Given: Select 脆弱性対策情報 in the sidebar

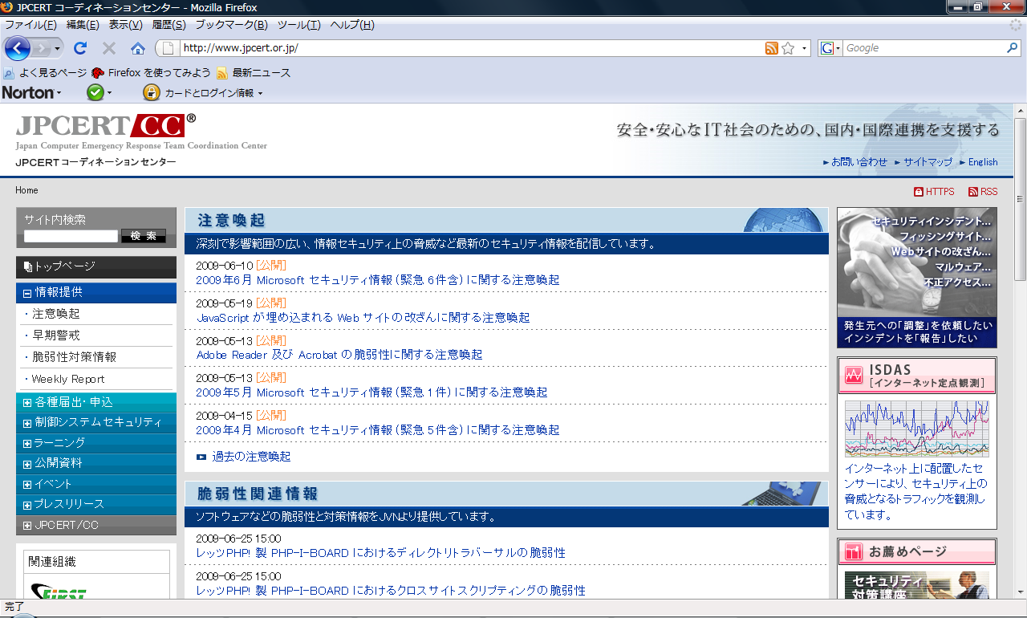Looking at the screenshot, I should pyautogui.click(x=74, y=357).
